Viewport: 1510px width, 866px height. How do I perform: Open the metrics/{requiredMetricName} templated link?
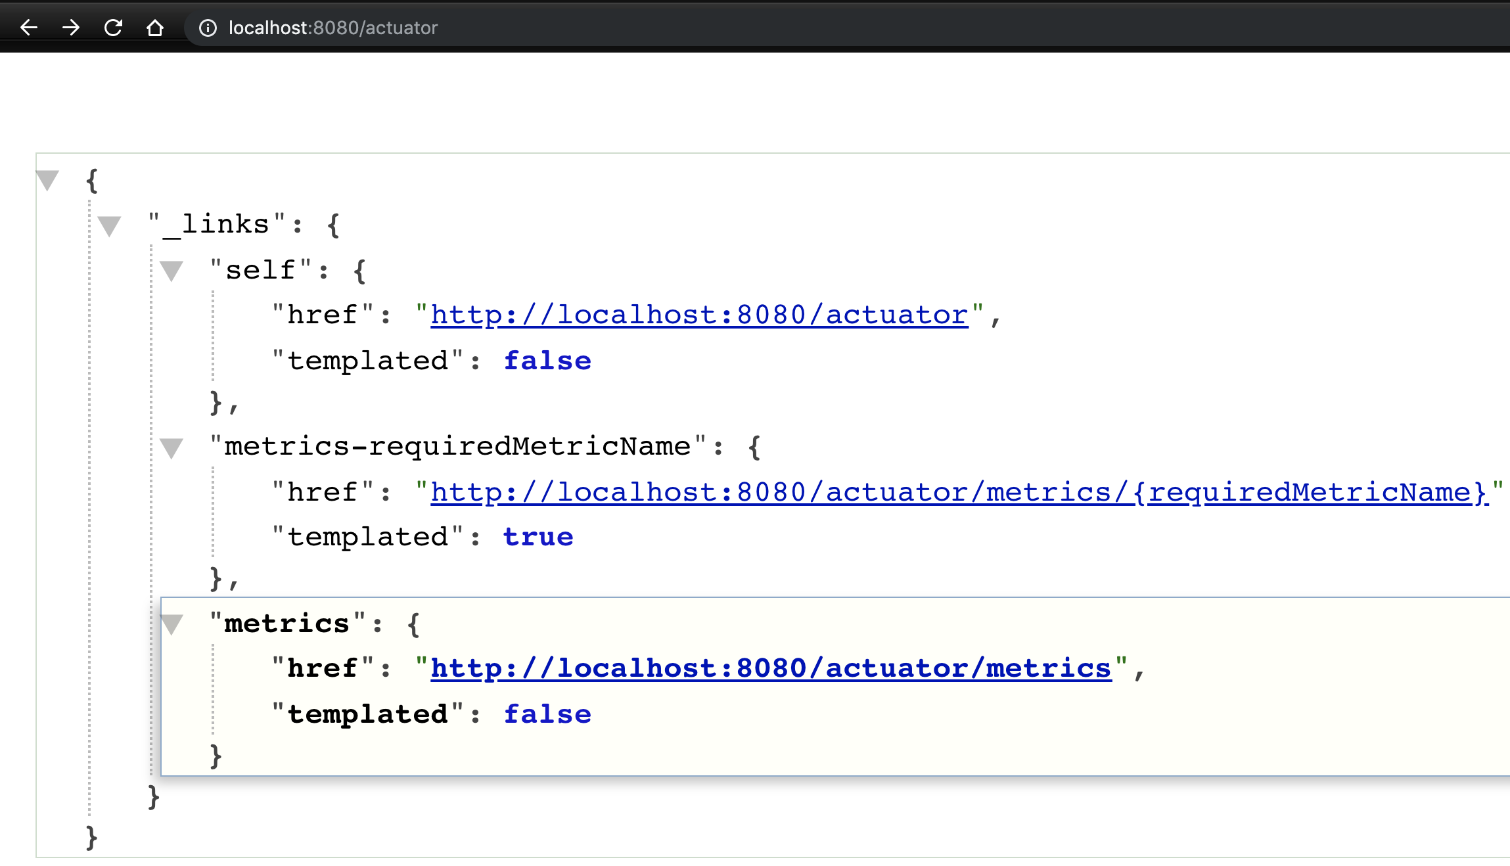point(959,493)
